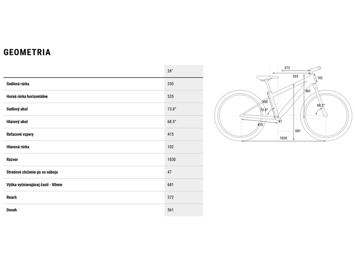The image size is (355, 266).
Task: Click the 1030 wheelbase label on bike diagram
Action: (284, 139)
